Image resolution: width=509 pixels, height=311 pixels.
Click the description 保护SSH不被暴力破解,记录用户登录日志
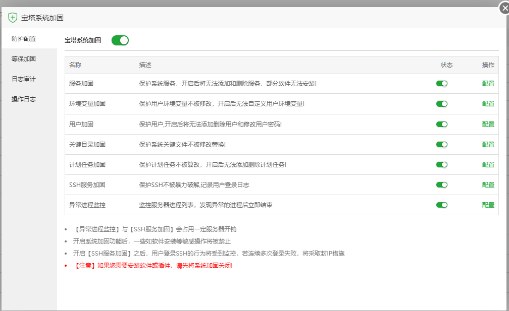tap(194, 184)
